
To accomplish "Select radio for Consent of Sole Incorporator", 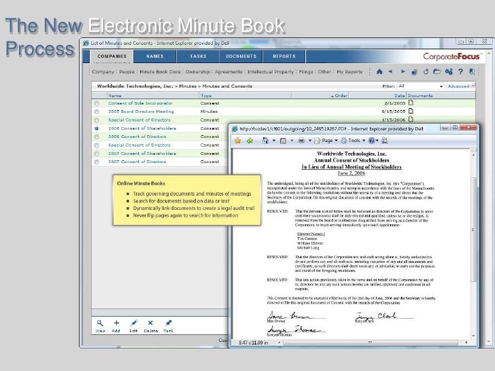I will [x=97, y=103].
